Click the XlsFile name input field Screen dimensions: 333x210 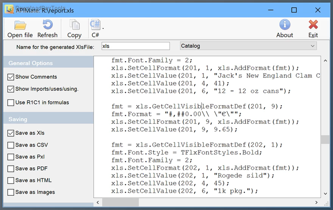point(136,46)
